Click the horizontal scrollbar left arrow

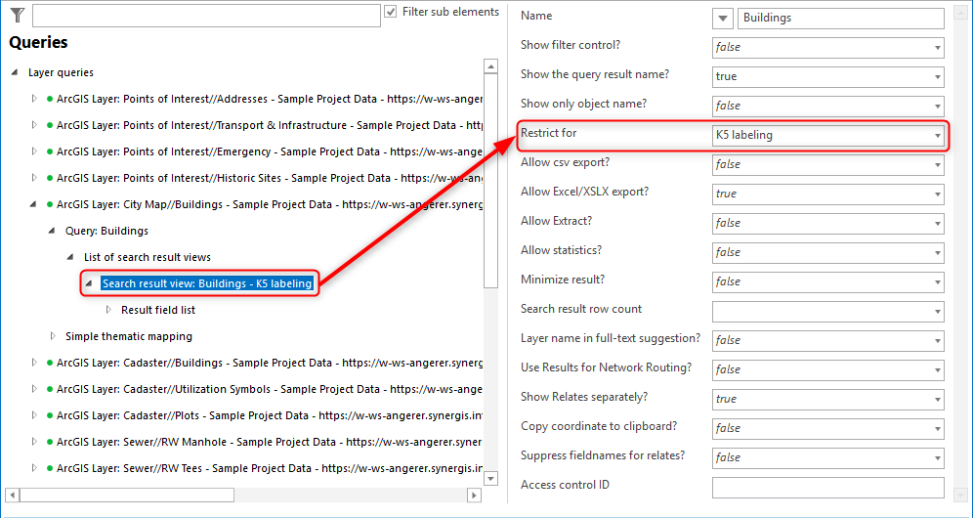pyautogui.click(x=13, y=495)
